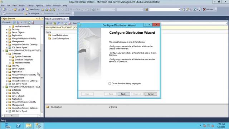Select replicationtestdb under SQLINST1 Databases

tap(22, 63)
